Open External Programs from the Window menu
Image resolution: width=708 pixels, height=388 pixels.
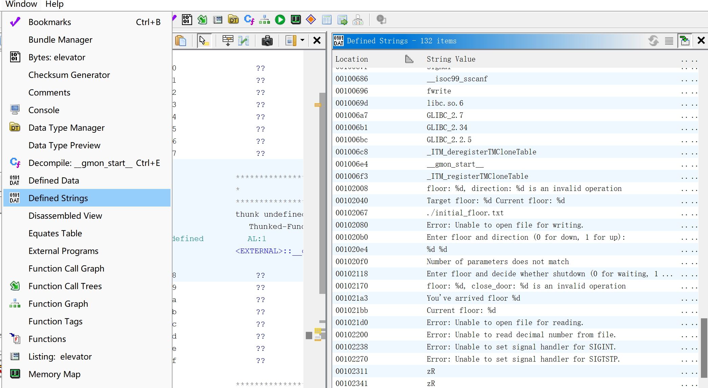coord(87,251)
